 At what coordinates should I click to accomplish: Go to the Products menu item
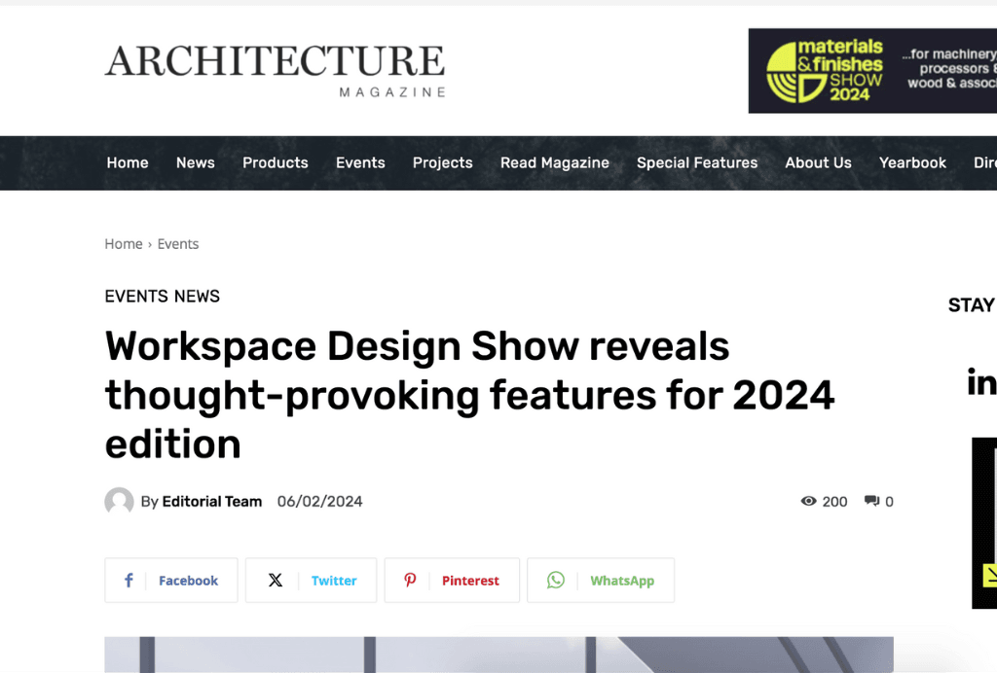coord(275,163)
